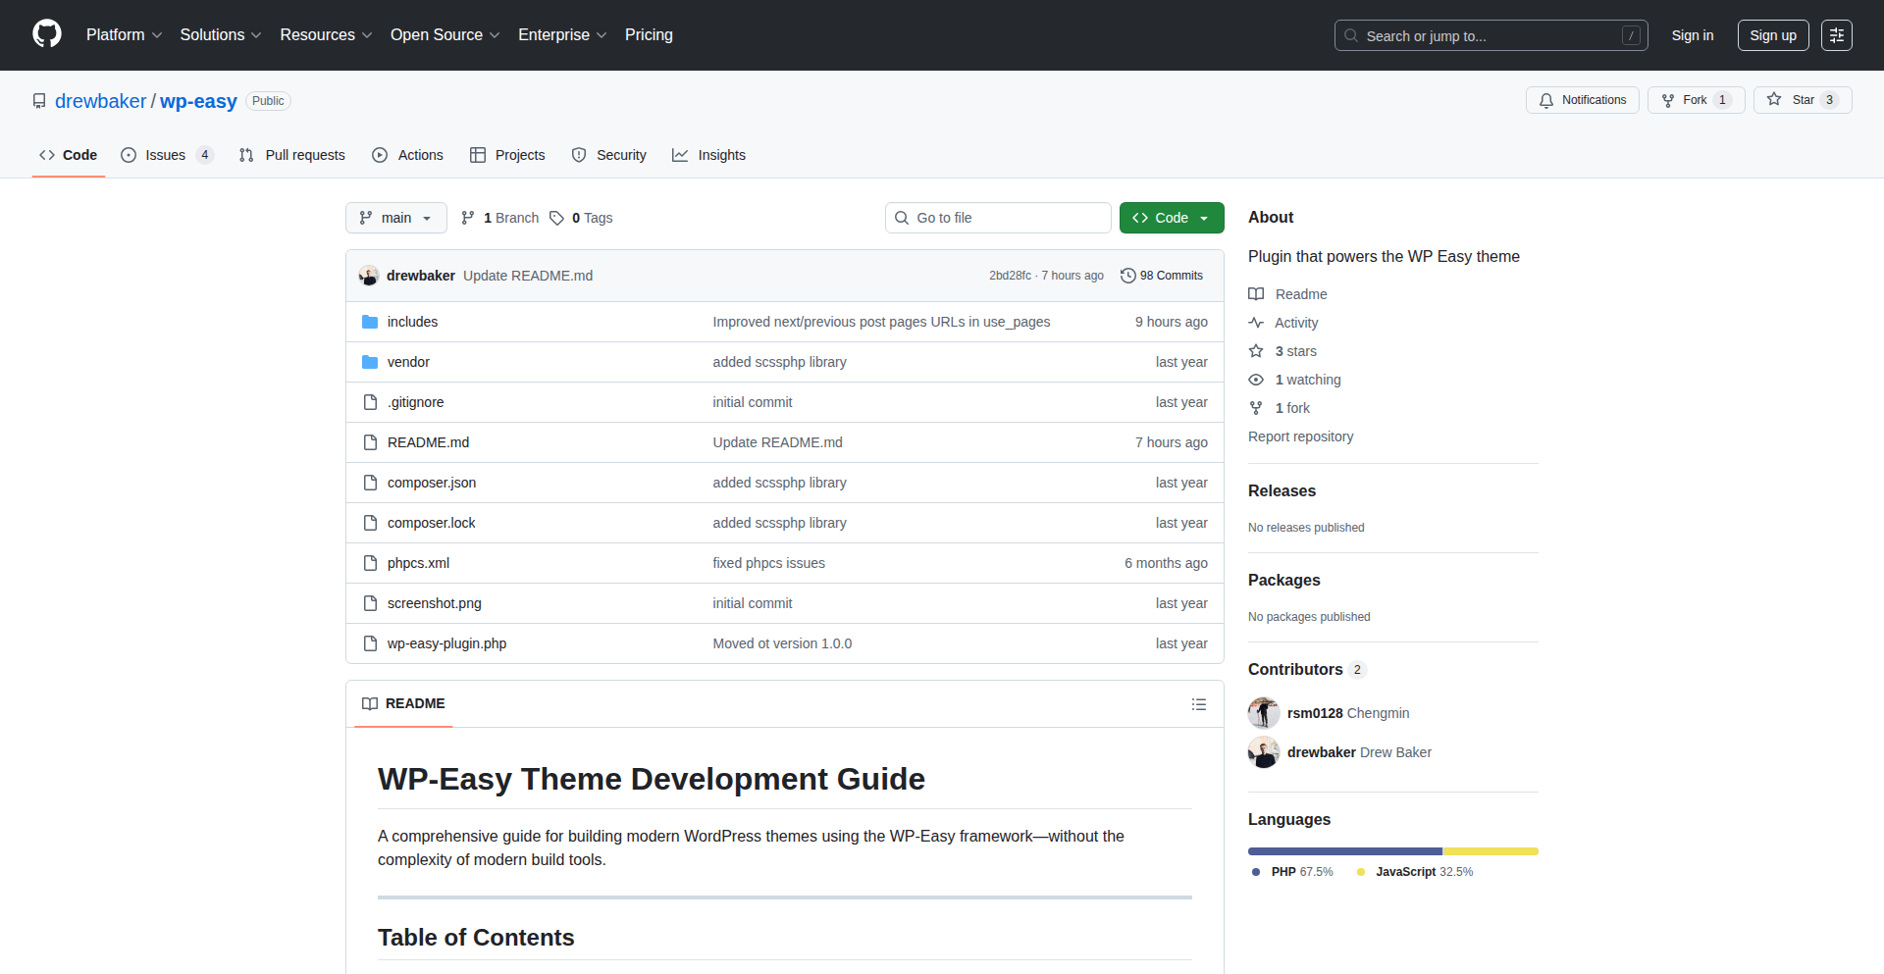The width and height of the screenshot is (1884, 974).
Task: Click the 98 Commits history icon
Action: tap(1127, 276)
